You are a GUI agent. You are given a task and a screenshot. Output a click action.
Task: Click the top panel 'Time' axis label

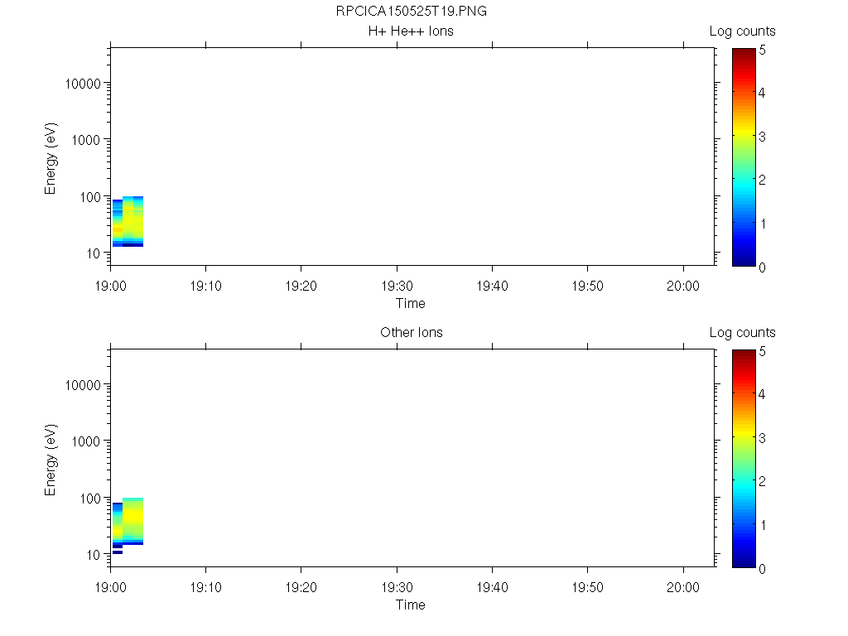[411, 303]
